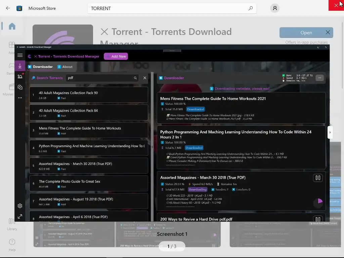Open the Library section in Store sidebar

[12, 224]
